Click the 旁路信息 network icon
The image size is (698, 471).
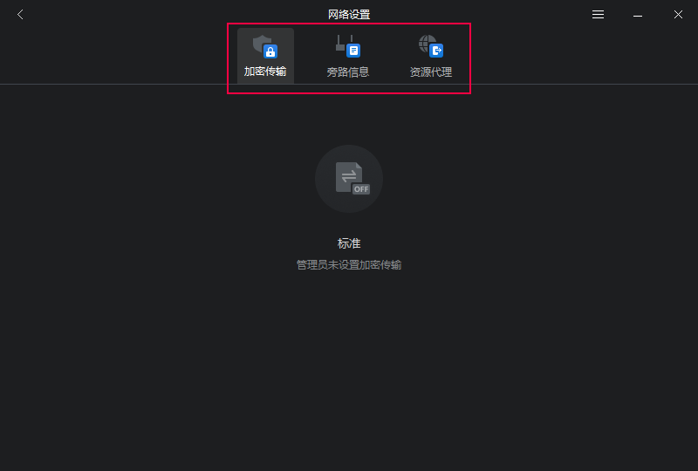click(347, 46)
